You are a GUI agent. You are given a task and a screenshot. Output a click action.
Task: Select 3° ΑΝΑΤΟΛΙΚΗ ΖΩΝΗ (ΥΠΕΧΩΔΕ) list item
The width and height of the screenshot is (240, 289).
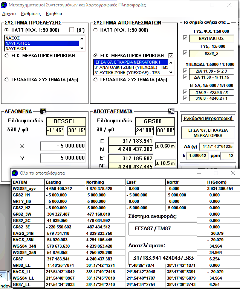point(131,67)
